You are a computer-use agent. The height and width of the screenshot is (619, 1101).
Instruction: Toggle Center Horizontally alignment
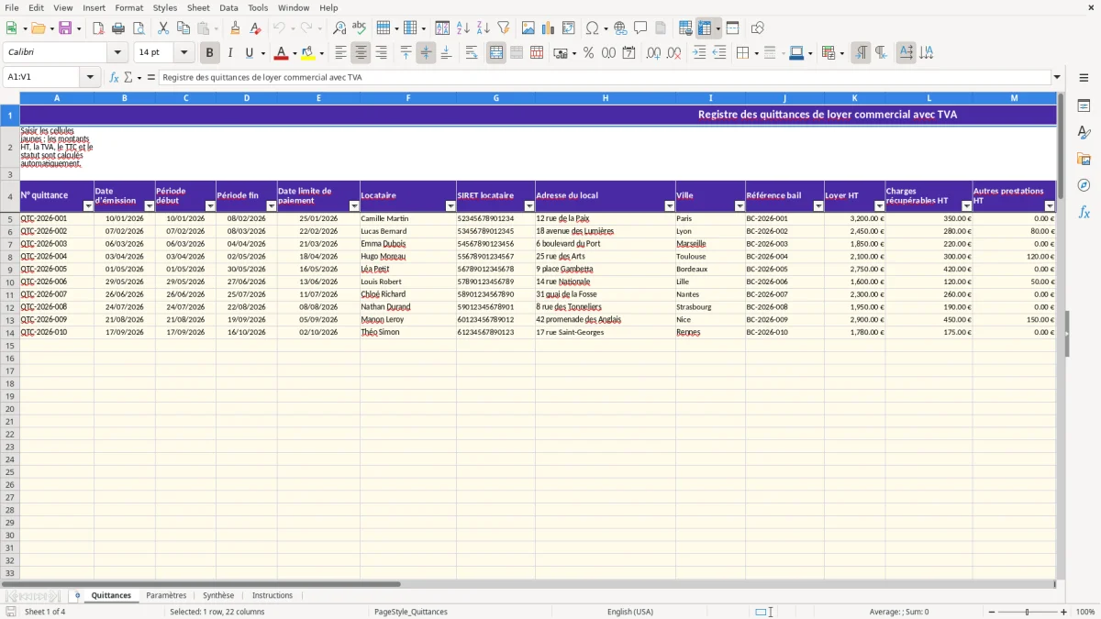pos(361,53)
